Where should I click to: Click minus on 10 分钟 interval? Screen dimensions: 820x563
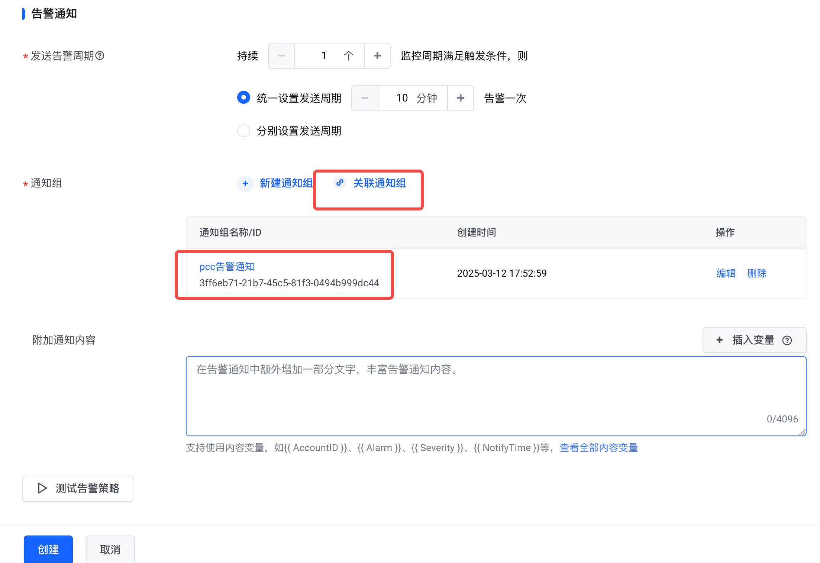pyautogui.click(x=365, y=98)
